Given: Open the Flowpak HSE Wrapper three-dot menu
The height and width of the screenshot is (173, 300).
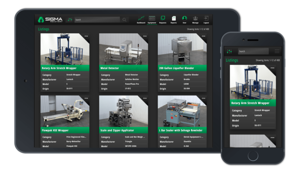Looking at the screenshot, I should [86, 99].
